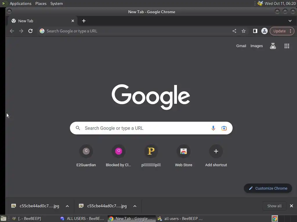Click the clock Wed Oct 11
Viewport: 297px width, 222px height.
(x=280, y=3)
